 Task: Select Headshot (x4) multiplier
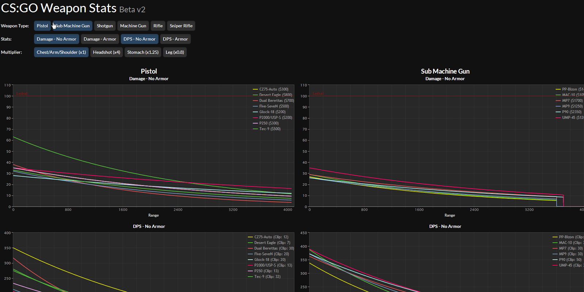click(107, 52)
